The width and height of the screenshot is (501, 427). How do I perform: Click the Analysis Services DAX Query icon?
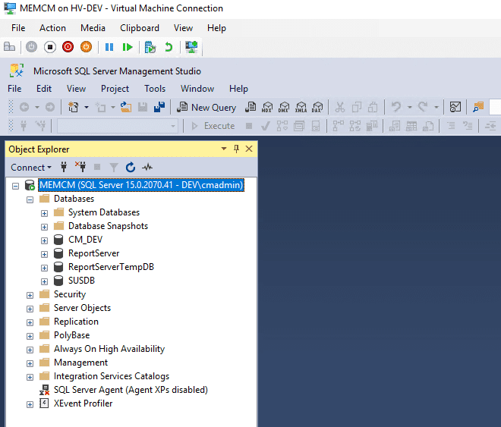(x=317, y=108)
